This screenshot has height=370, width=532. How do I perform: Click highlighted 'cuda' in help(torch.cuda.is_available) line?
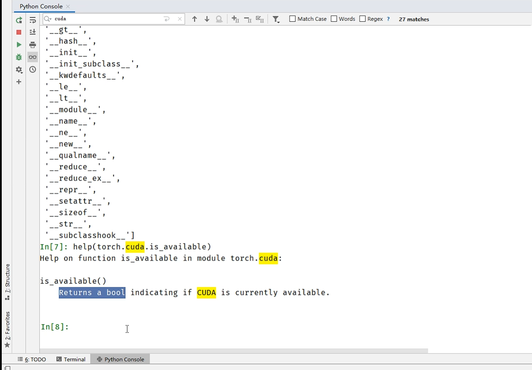135,247
